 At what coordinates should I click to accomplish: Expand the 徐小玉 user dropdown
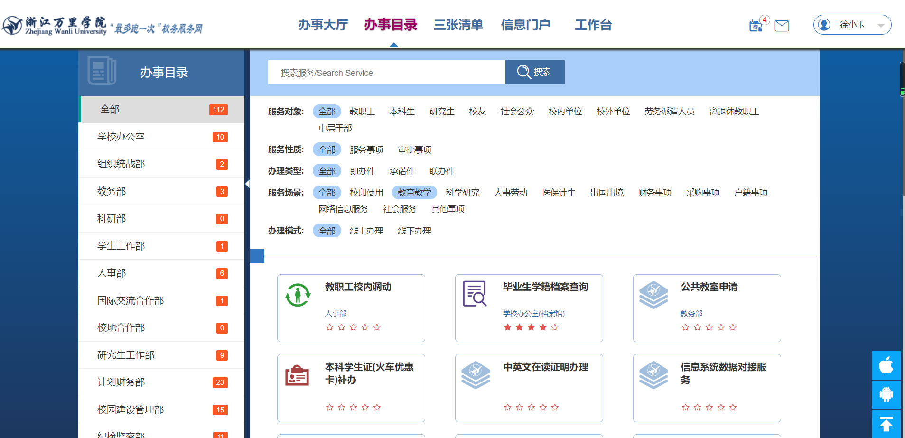(x=881, y=25)
